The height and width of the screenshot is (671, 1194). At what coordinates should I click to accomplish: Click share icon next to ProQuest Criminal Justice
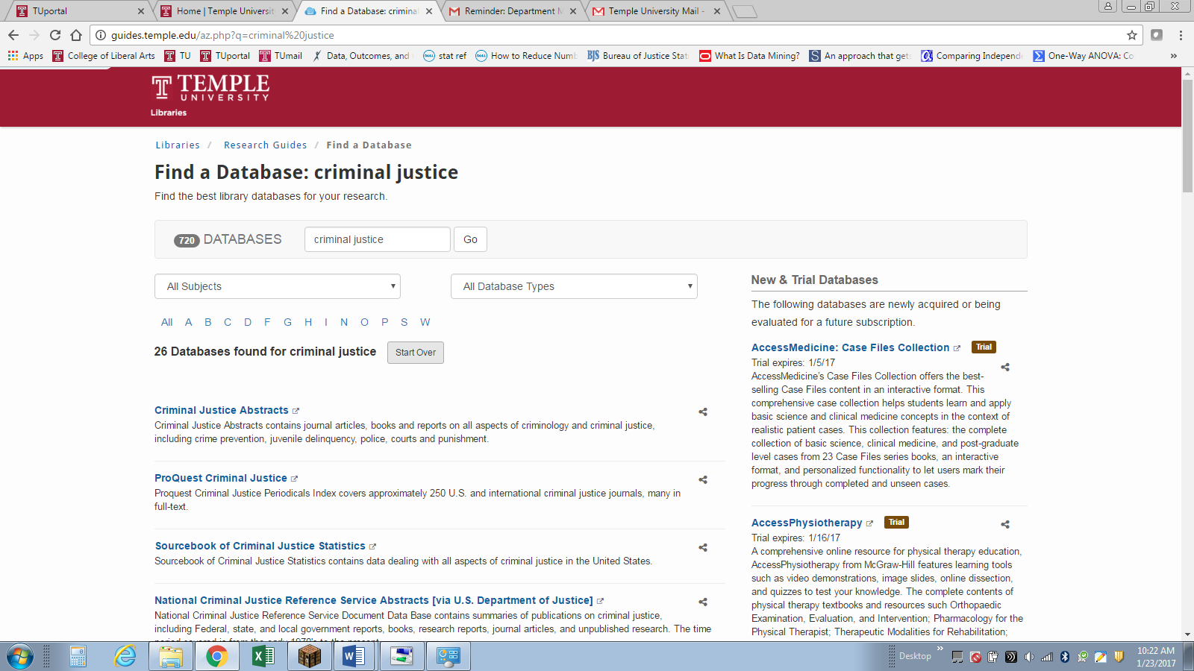pos(703,479)
